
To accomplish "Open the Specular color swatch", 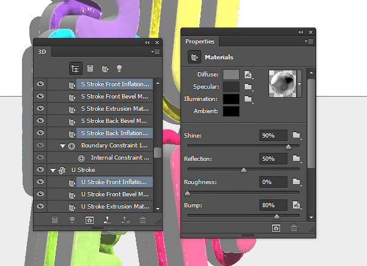I will coord(231,87).
